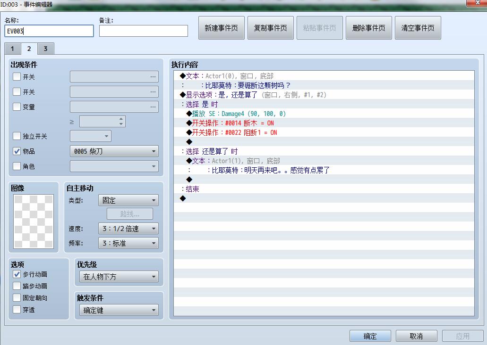Screen dimensions: 487x345
Task: Disable the 步行动画 option
Action: pyautogui.click(x=17, y=274)
